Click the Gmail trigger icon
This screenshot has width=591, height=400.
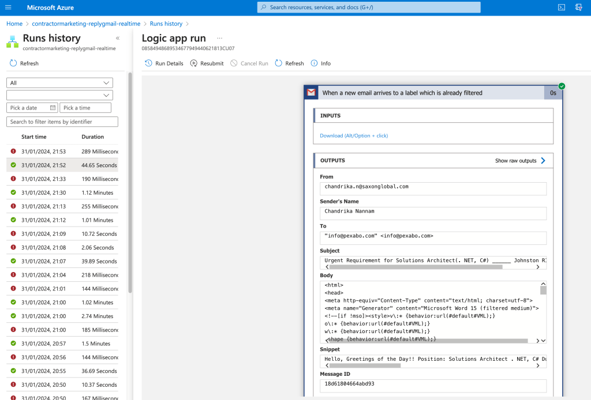(x=311, y=93)
